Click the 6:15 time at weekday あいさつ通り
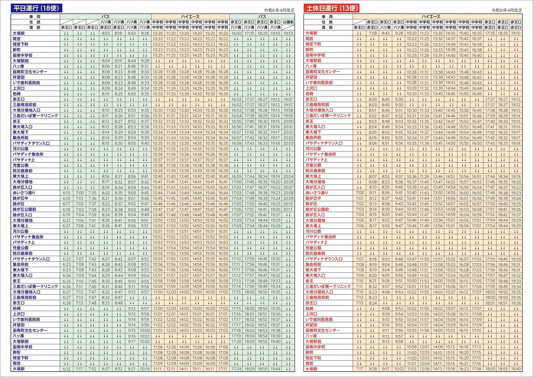This screenshot has width=533, height=377. pyautogui.click(x=67, y=193)
